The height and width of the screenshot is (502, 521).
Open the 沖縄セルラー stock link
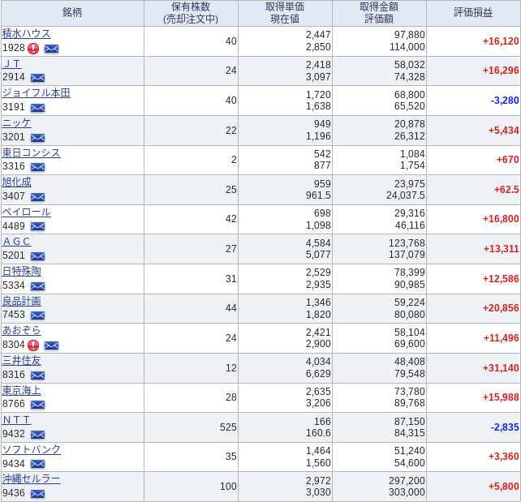click(31, 478)
